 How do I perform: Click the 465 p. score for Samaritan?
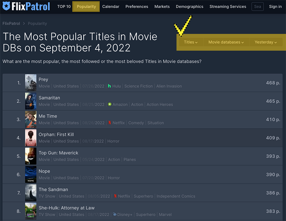[x=273, y=101]
